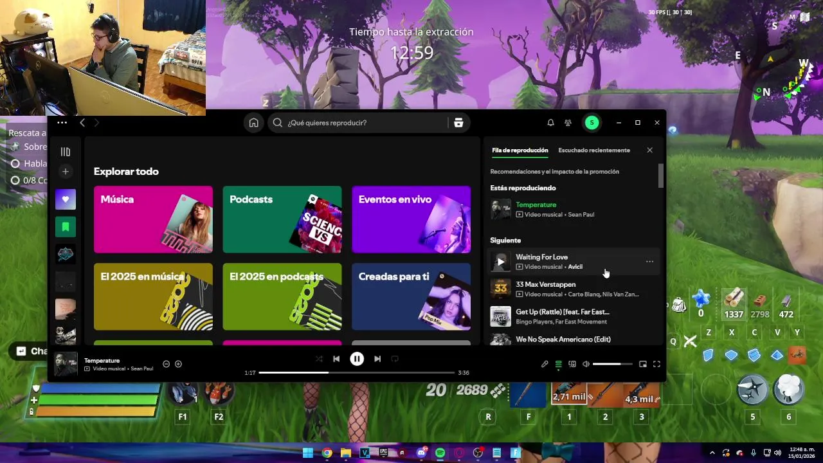Show hidden system tray icons
This screenshot has height=463, width=823.
[712, 453]
